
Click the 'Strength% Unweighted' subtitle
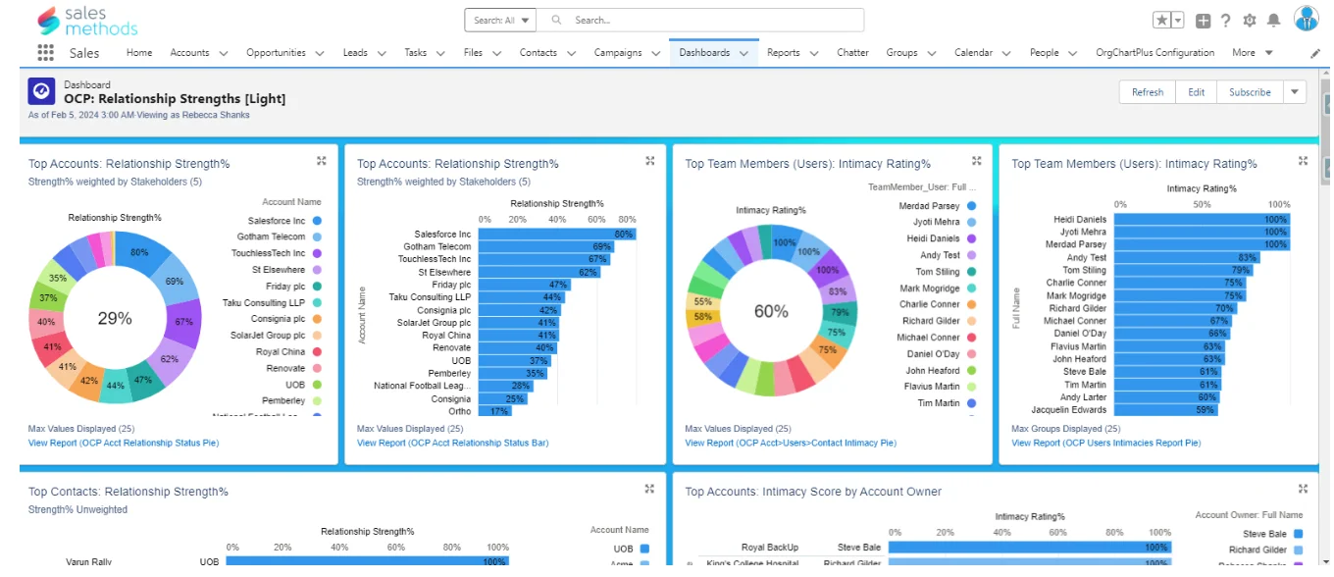(x=77, y=509)
